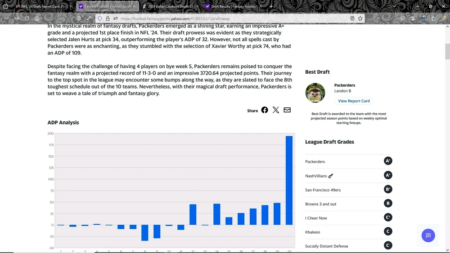The height and width of the screenshot is (253, 450).
Task: Click I Cheer Now C+ grade badge
Action: coord(388,217)
